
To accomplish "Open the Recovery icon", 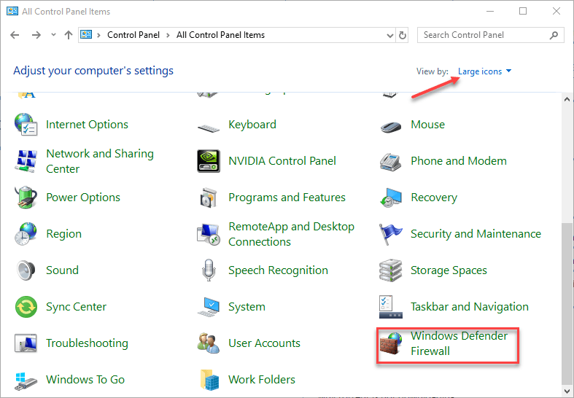I will pyautogui.click(x=391, y=198).
